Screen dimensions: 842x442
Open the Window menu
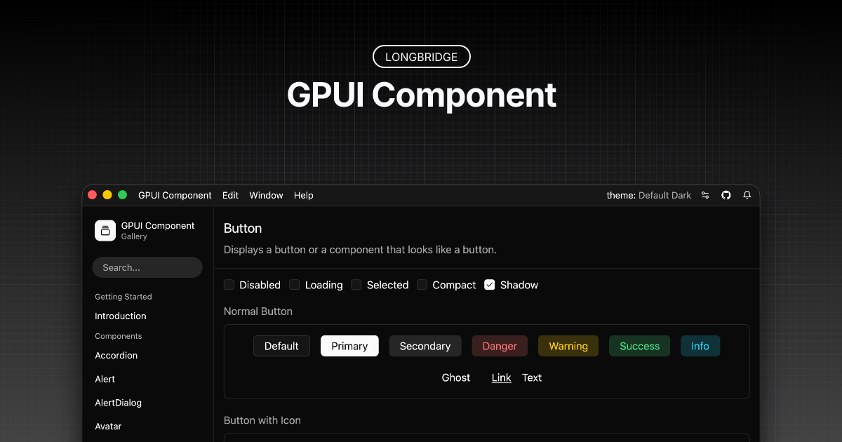tap(266, 195)
